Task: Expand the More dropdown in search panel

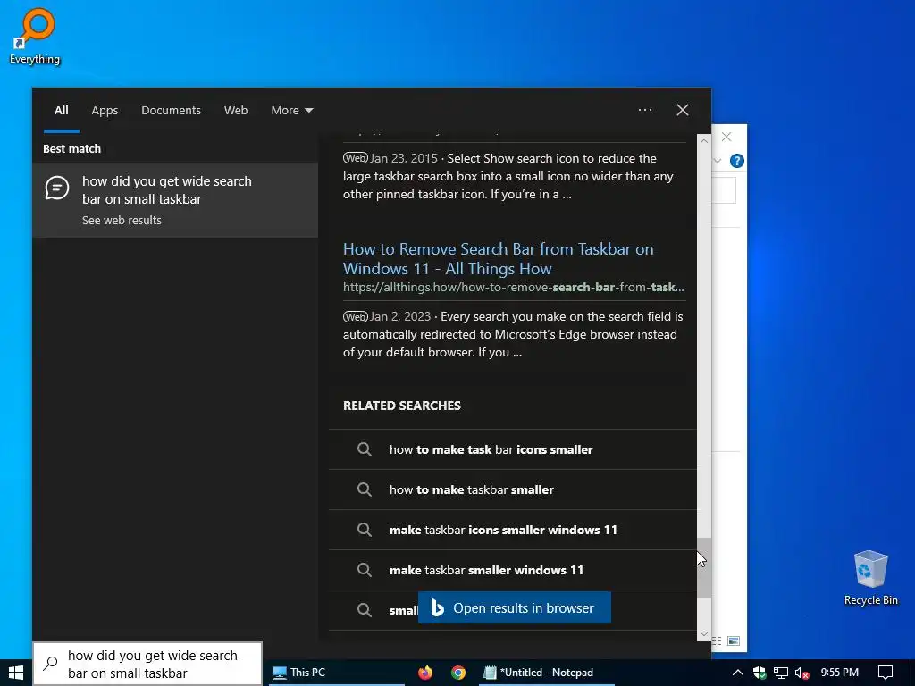Action: tap(292, 110)
